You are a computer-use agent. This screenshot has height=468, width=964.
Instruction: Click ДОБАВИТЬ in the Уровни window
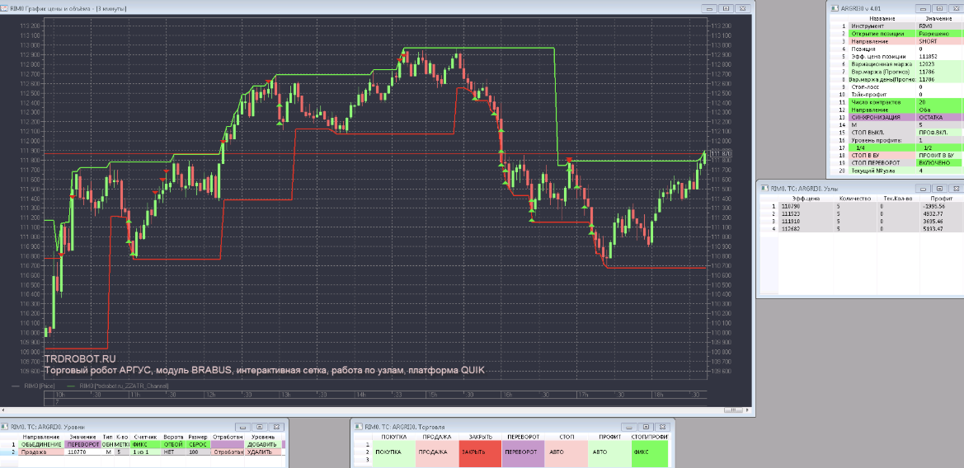coord(263,445)
